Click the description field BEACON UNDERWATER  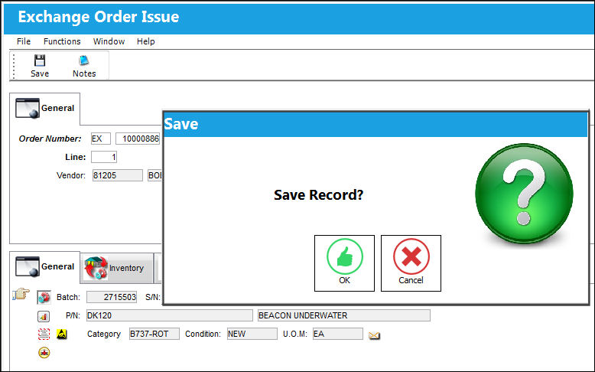(344, 315)
